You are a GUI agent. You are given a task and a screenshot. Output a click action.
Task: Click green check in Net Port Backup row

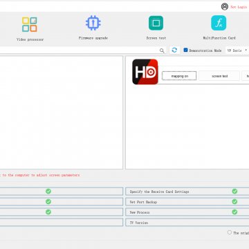tap(234, 201)
